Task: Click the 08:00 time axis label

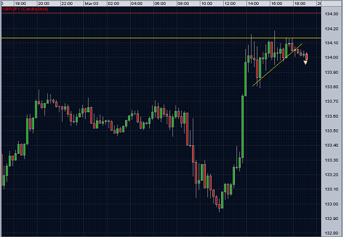Action: pos(183,3)
